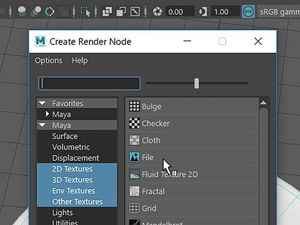Select the Lights category
Screen dimensions: 300x225
(77, 212)
